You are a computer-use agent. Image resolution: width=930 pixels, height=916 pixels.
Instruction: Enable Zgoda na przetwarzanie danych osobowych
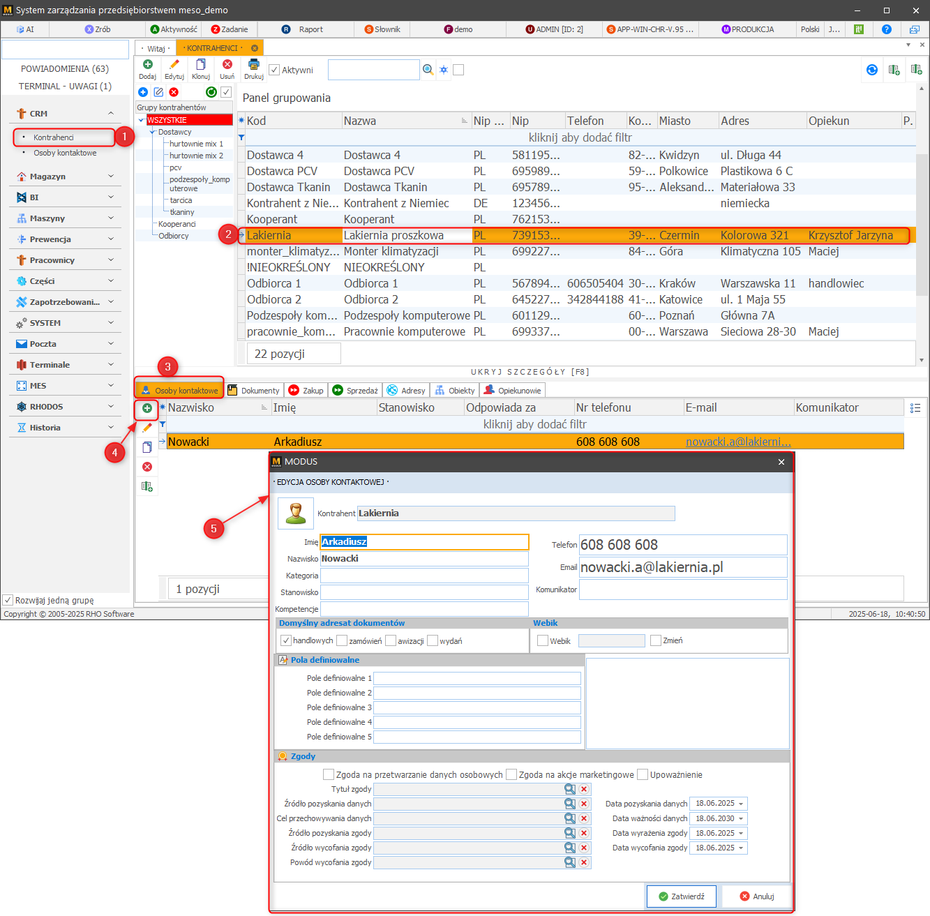coord(329,774)
